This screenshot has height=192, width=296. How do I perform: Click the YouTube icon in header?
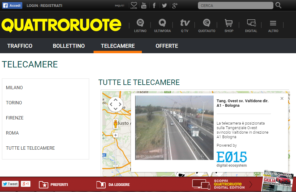click(x=144, y=5)
